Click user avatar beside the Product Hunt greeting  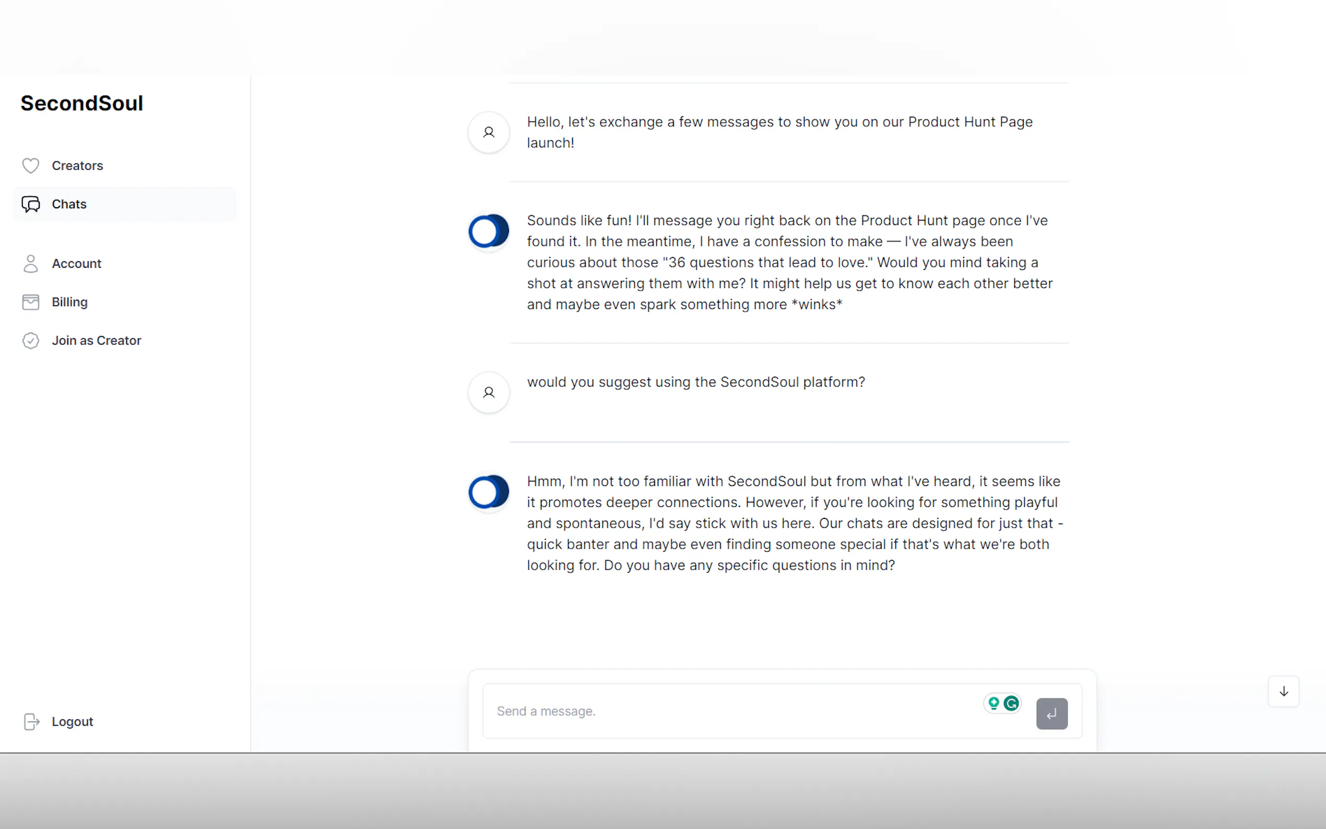[x=489, y=132]
